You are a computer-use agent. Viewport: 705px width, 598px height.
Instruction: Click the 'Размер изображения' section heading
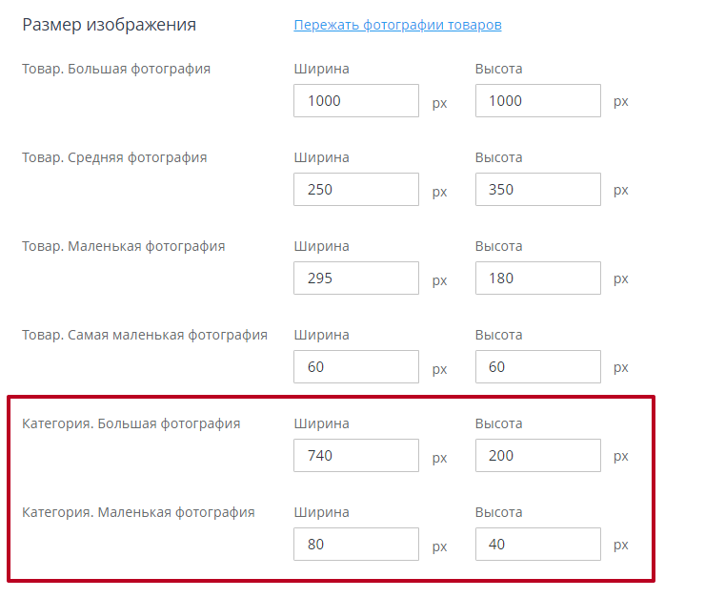coord(109,25)
